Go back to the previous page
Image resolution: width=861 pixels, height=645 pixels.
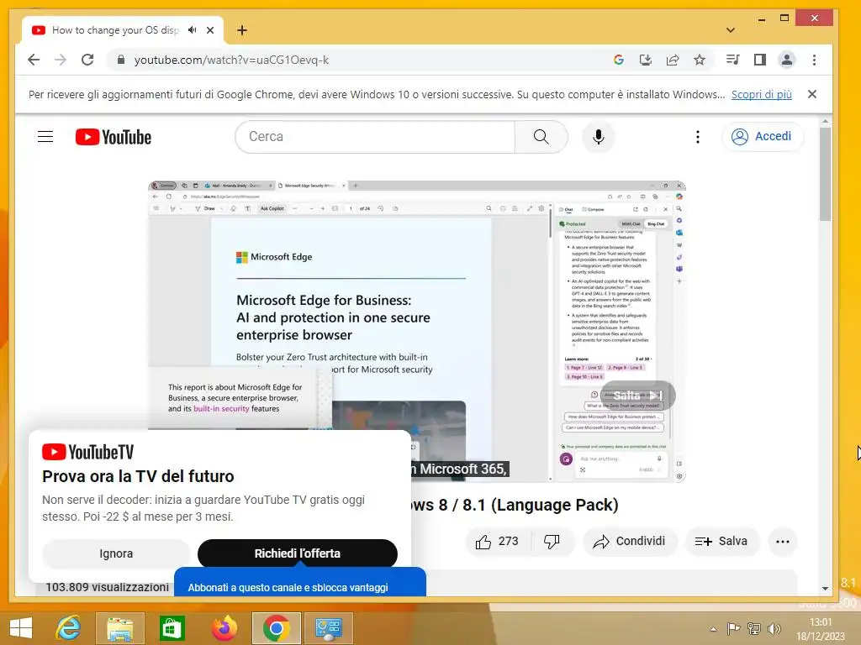point(34,60)
